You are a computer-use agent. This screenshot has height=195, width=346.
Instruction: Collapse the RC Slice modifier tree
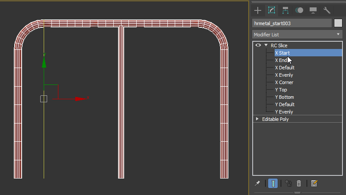[266, 45]
